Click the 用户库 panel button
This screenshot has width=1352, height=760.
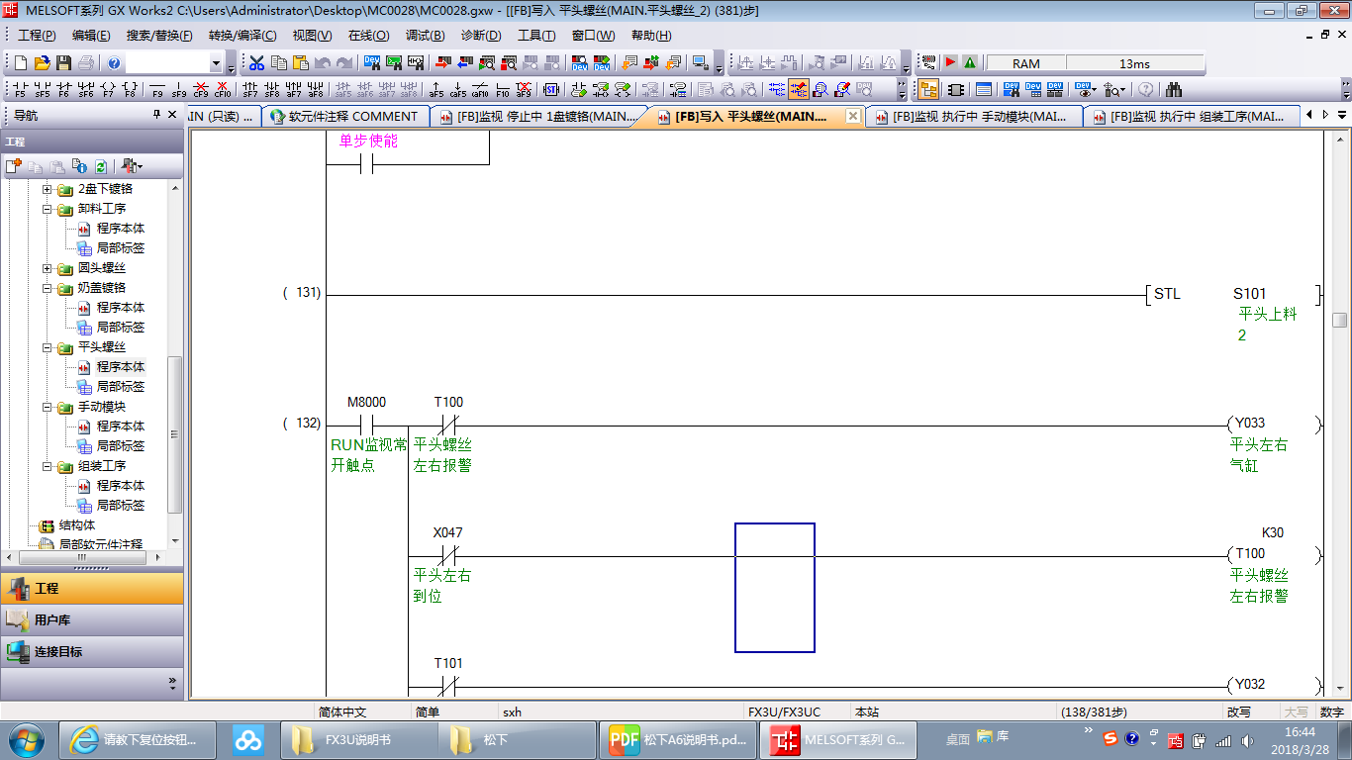pyautogui.click(x=91, y=620)
